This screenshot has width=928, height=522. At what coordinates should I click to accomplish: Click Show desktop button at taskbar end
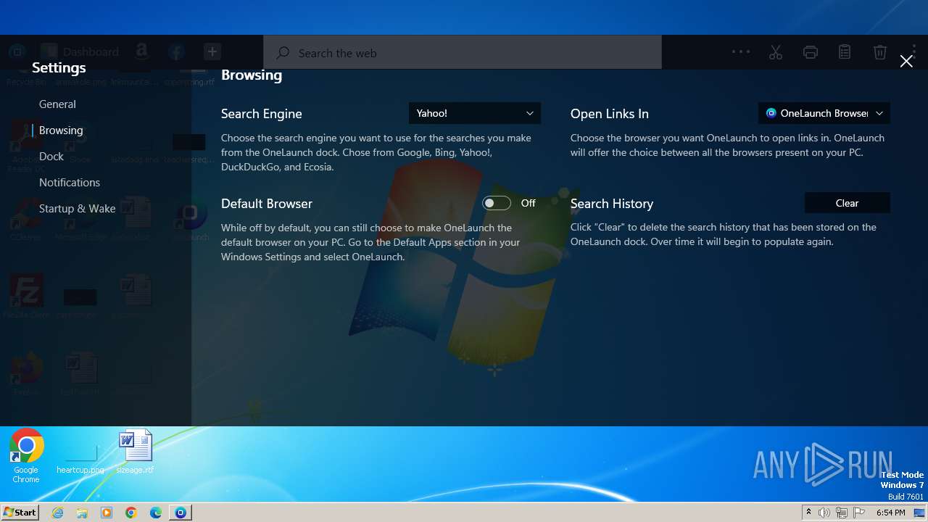[x=919, y=513]
